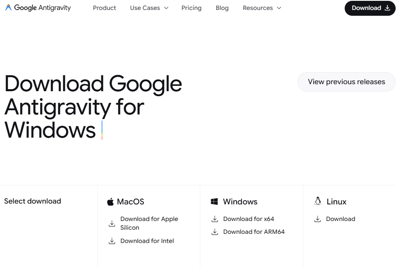Open View previous releases

click(x=346, y=82)
